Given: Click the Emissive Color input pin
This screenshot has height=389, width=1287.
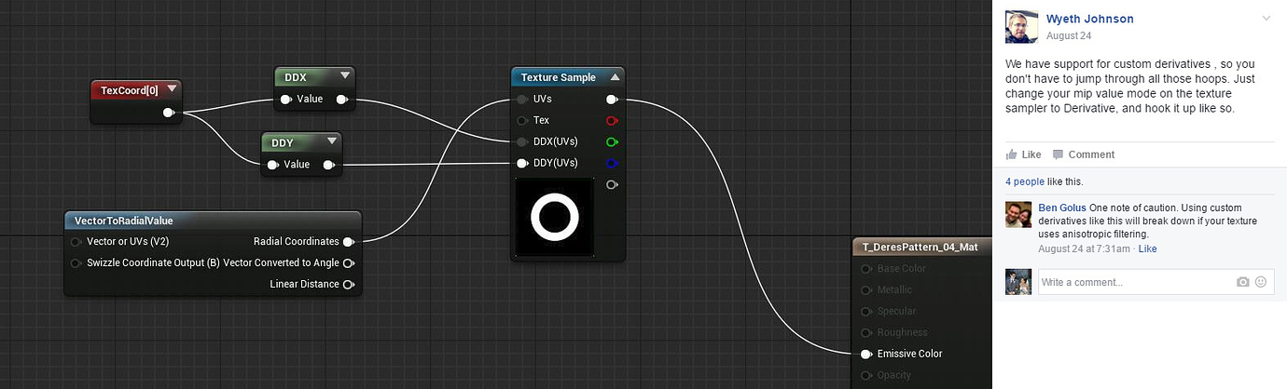Looking at the screenshot, I should 865,354.
